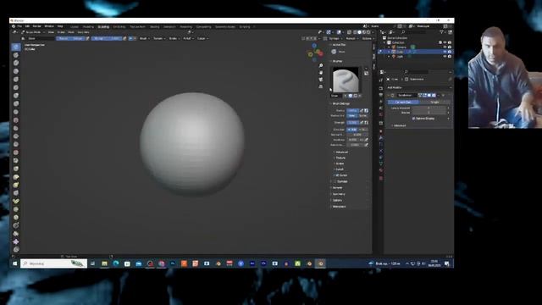The image size is (542, 305).
Task: Select the Clay Strips brush tool
Action: coord(16,71)
